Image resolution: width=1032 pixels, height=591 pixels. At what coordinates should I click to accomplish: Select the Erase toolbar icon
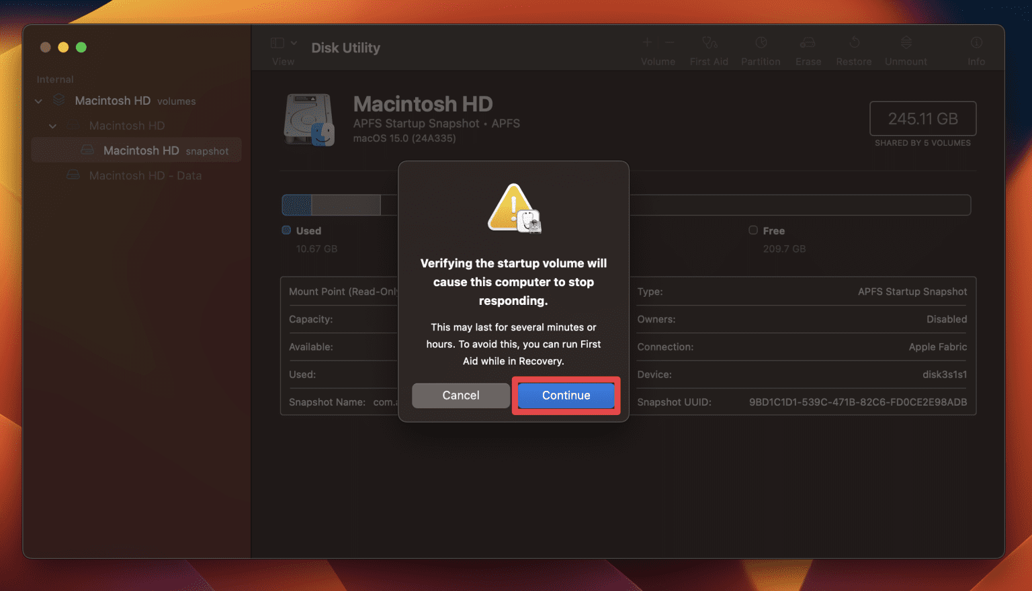[x=808, y=42]
